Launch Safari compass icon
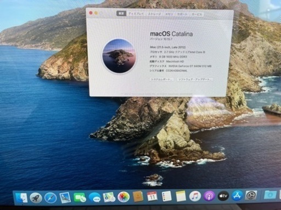 click(50, 198)
